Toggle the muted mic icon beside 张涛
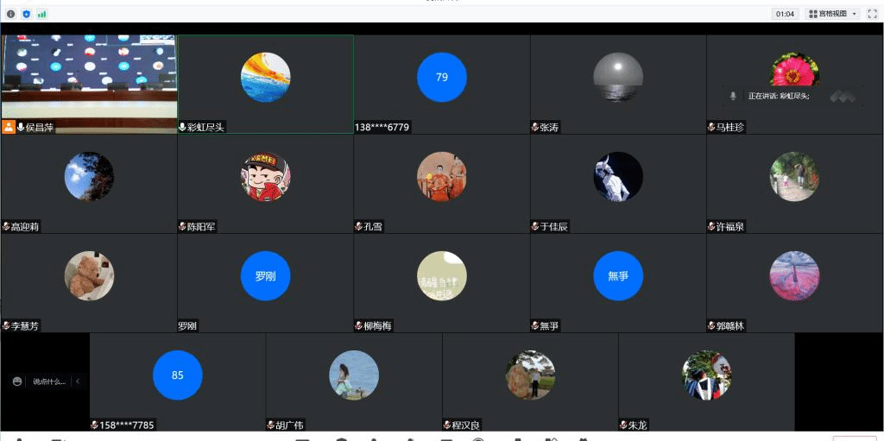The height and width of the screenshot is (441, 884). click(534, 127)
